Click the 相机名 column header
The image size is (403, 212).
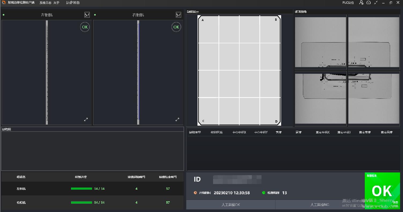coord(21,177)
